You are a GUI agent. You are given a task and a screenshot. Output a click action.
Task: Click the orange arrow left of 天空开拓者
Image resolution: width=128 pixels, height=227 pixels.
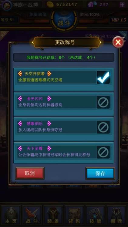[x=20, y=74]
